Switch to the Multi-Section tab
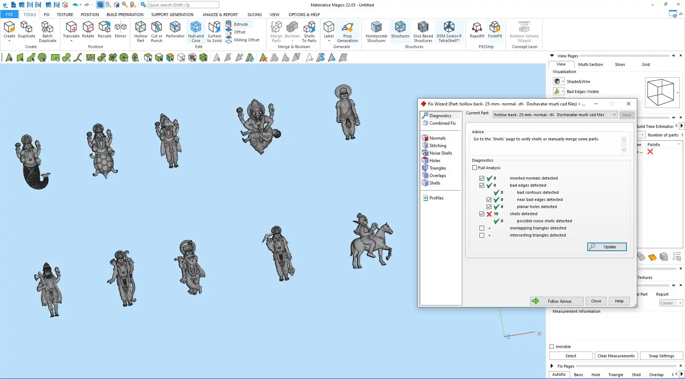Image resolution: width=685 pixels, height=379 pixels. [x=590, y=64]
